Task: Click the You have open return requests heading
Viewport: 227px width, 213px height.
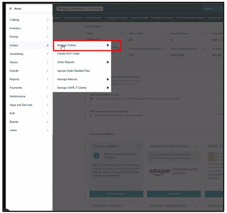Action: click(109, 111)
